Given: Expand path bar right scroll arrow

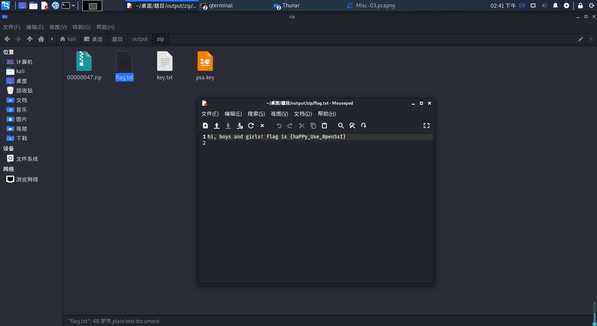Looking at the screenshot, I should [591, 39].
